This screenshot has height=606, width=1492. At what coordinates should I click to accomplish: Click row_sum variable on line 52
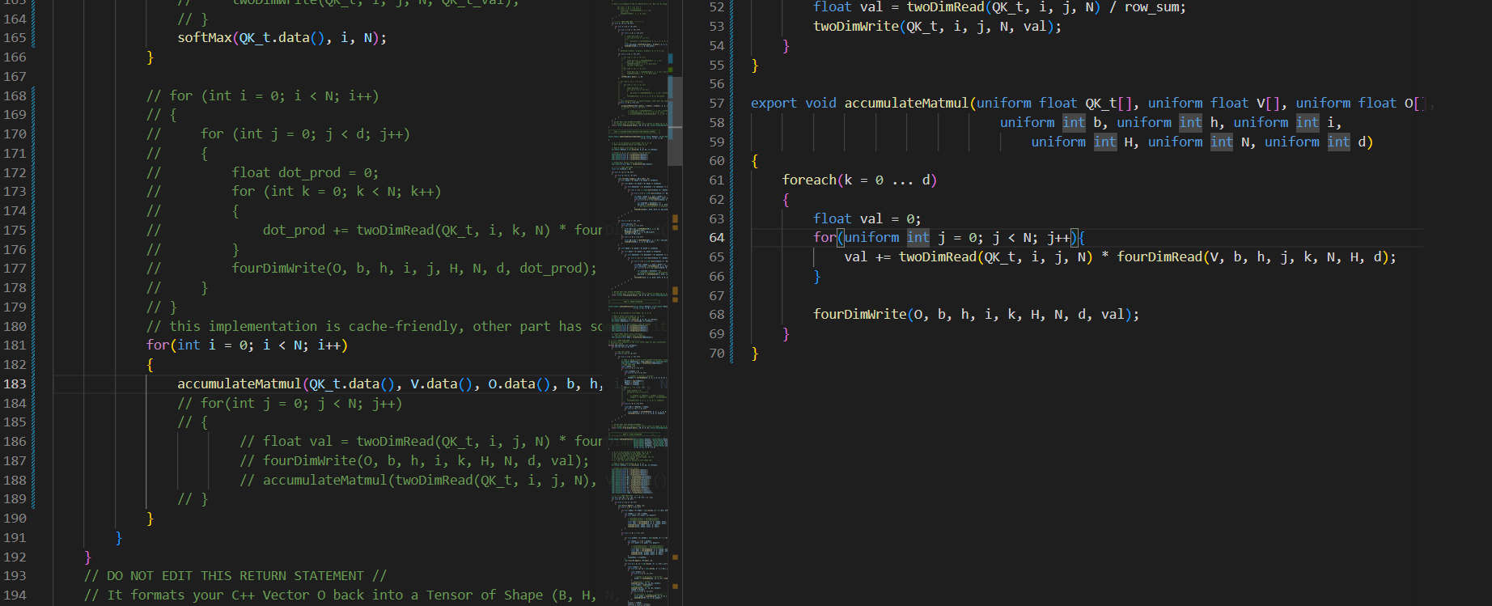[x=1155, y=7]
